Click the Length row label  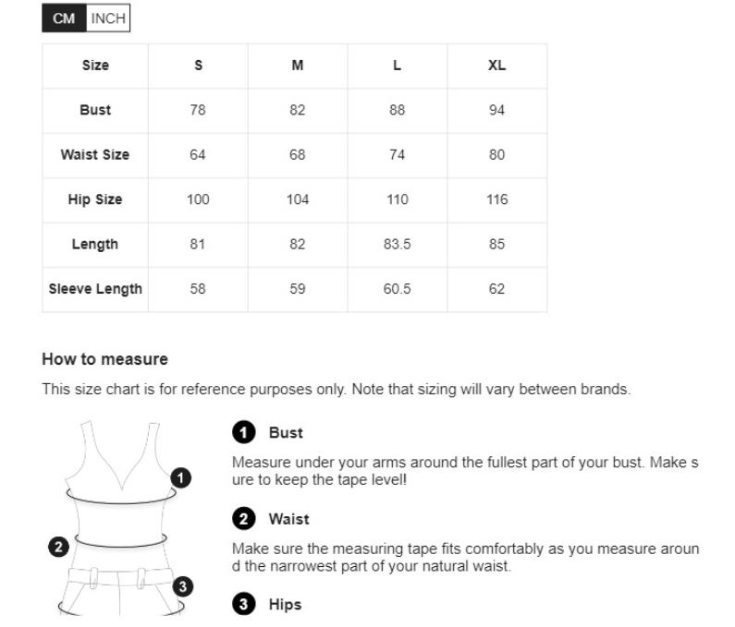point(95,245)
